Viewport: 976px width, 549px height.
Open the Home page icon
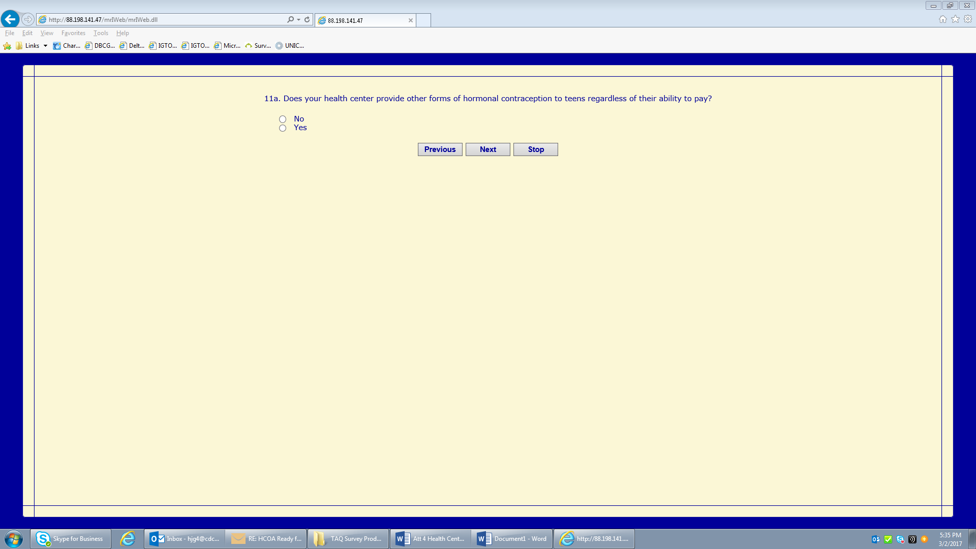click(x=942, y=19)
